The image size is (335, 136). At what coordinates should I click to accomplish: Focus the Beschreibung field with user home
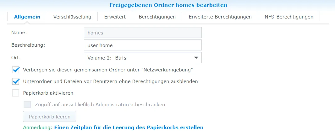(143, 45)
